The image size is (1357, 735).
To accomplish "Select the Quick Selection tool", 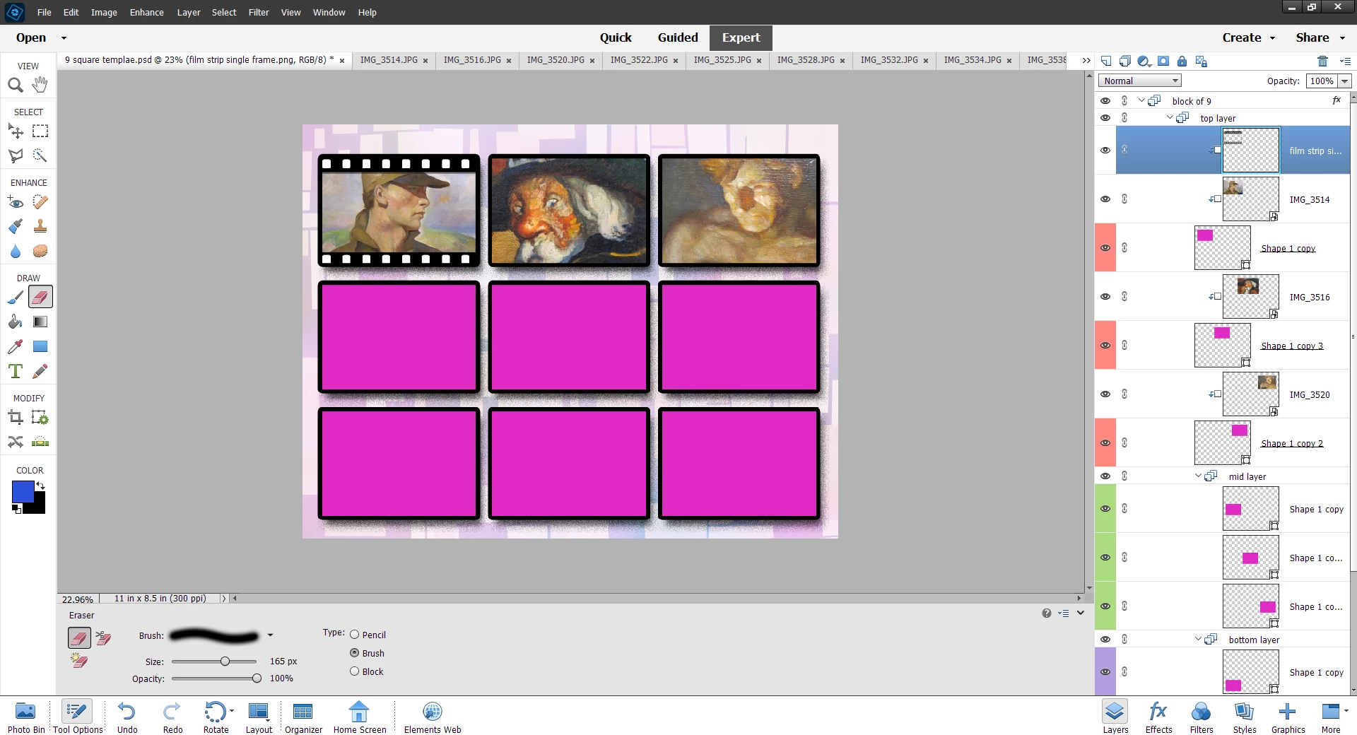I will [x=40, y=155].
